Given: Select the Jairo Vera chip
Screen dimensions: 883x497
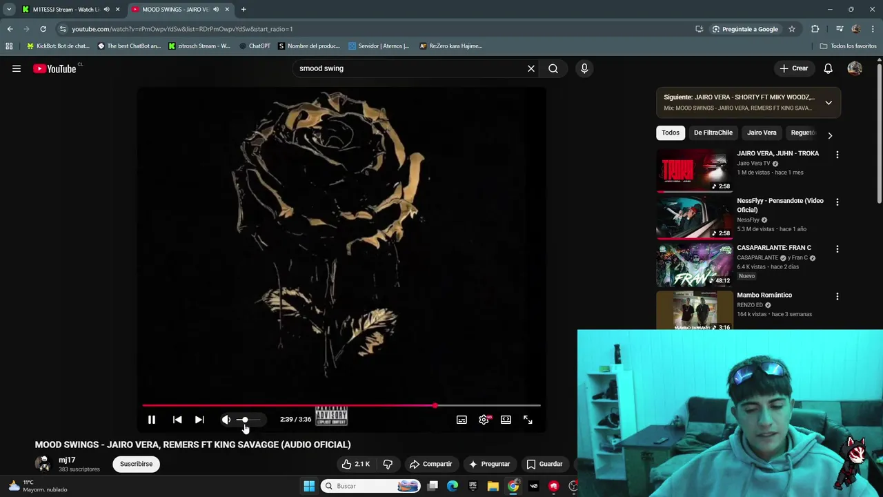Looking at the screenshot, I should pos(762,133).
